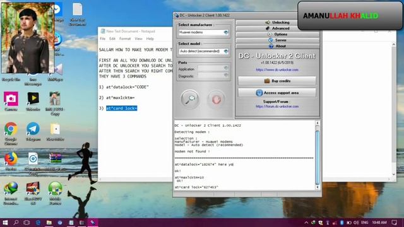Click the highlighted at^card lock= text in Notepad
The height and width of the screenshot is (227, 404).
click(122, 108)
